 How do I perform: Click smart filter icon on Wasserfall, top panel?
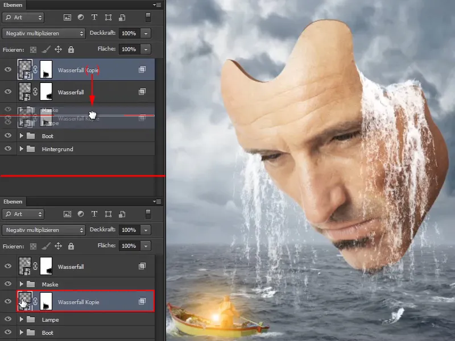pyautogui.click(x=142, y=92)
